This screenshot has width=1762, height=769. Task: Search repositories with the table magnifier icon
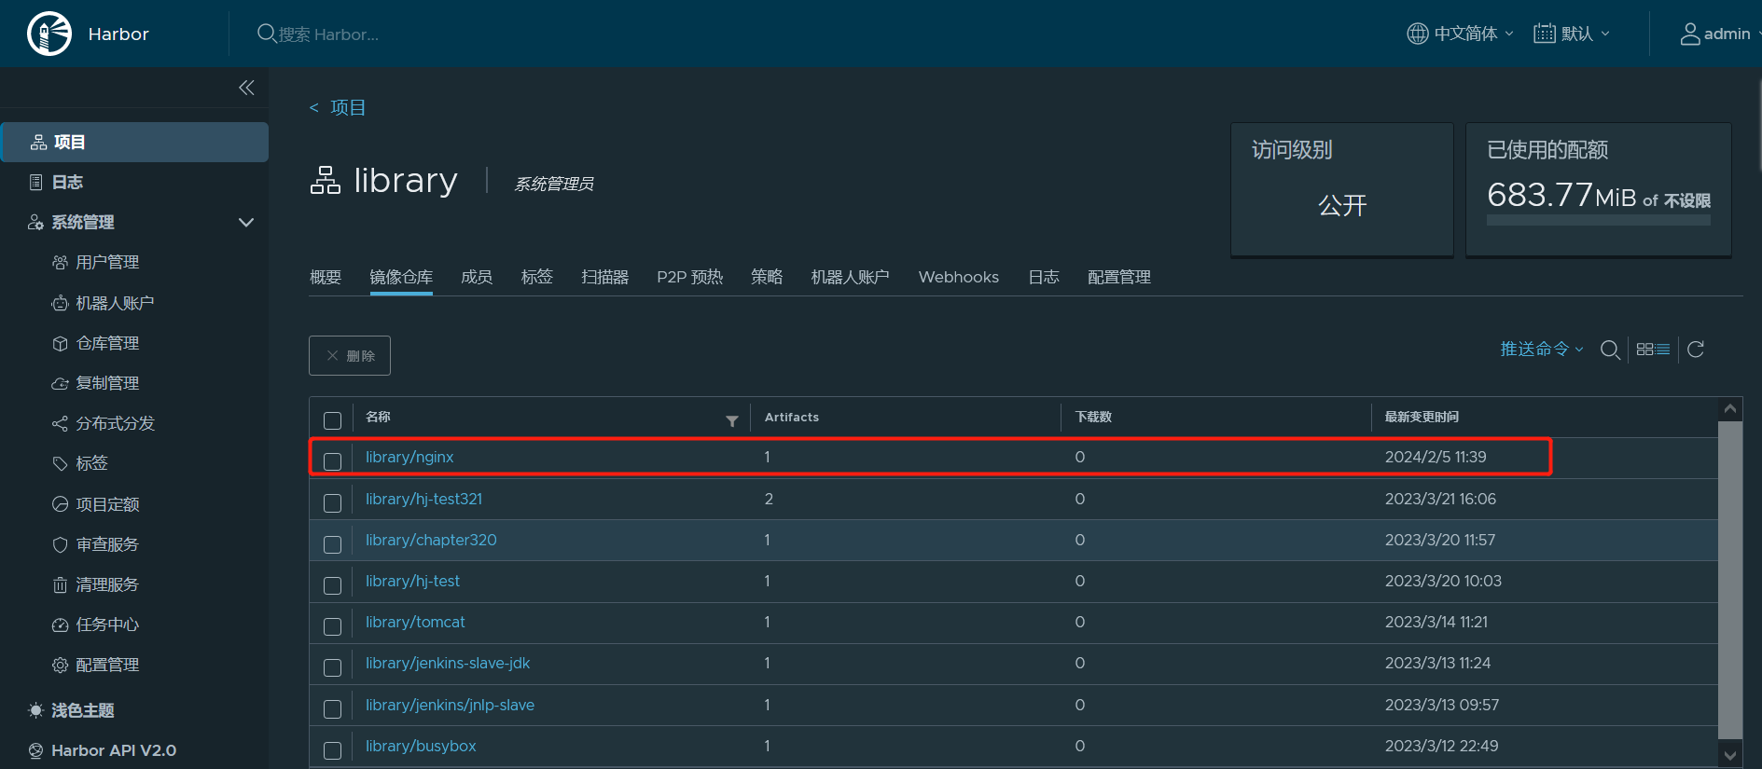point(1610,350)
